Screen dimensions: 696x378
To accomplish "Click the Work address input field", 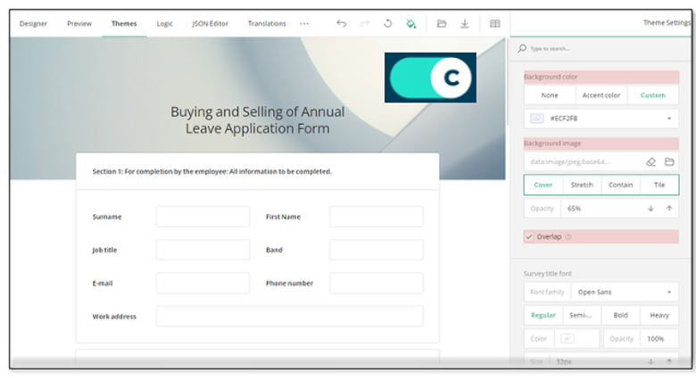I will point(289,316).
